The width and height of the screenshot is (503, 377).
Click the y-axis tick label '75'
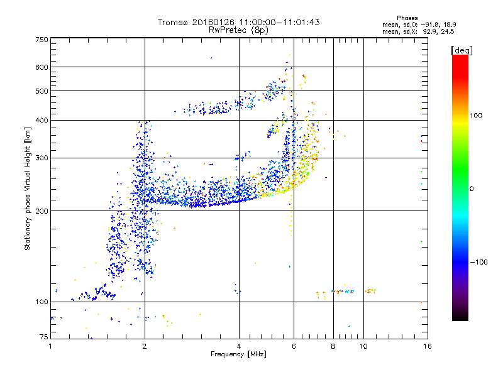coord(44,337)
